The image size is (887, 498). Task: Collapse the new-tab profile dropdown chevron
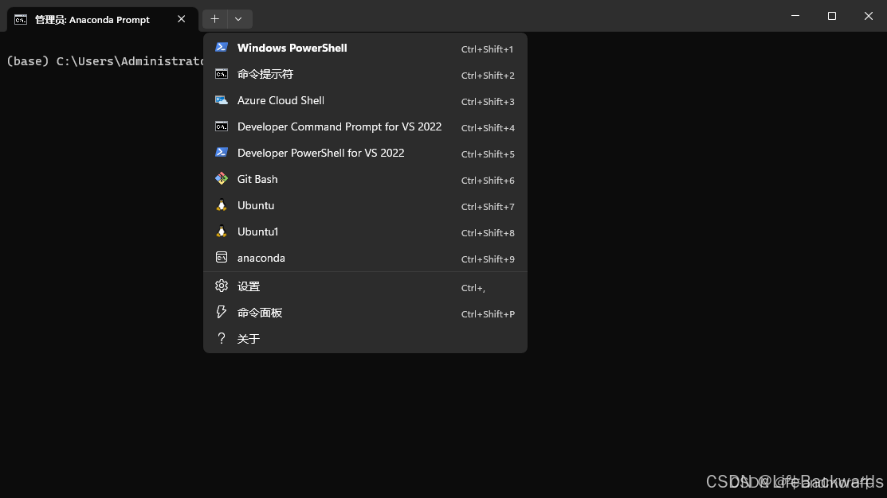(x=240, y=18)
